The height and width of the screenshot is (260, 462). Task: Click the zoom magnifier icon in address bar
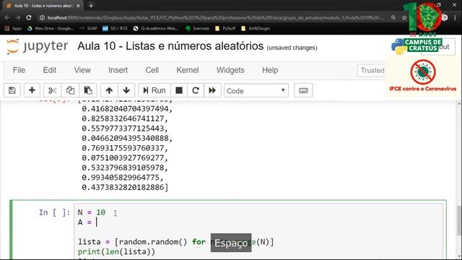pos(393,17)
